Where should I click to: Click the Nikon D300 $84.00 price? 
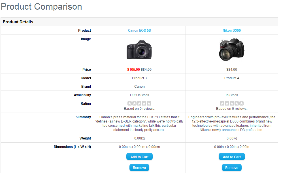(x=232, y=70)
